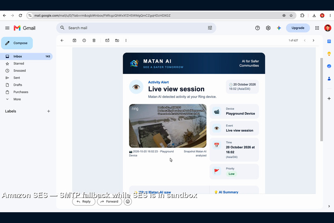Click the 20 October 2026 timestamp badge

tap(242, 87)
